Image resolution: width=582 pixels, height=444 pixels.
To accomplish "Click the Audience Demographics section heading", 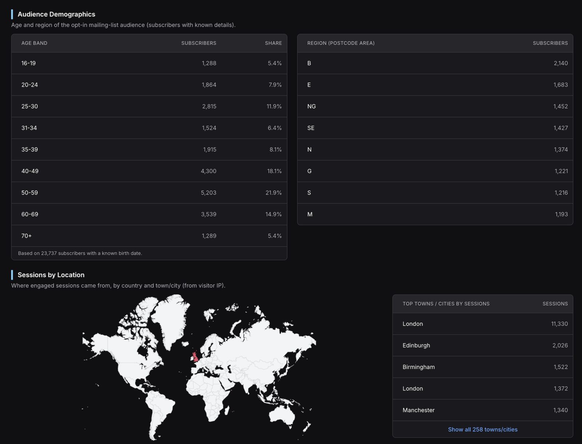I will pyautogui.click(x=56, y=14).
